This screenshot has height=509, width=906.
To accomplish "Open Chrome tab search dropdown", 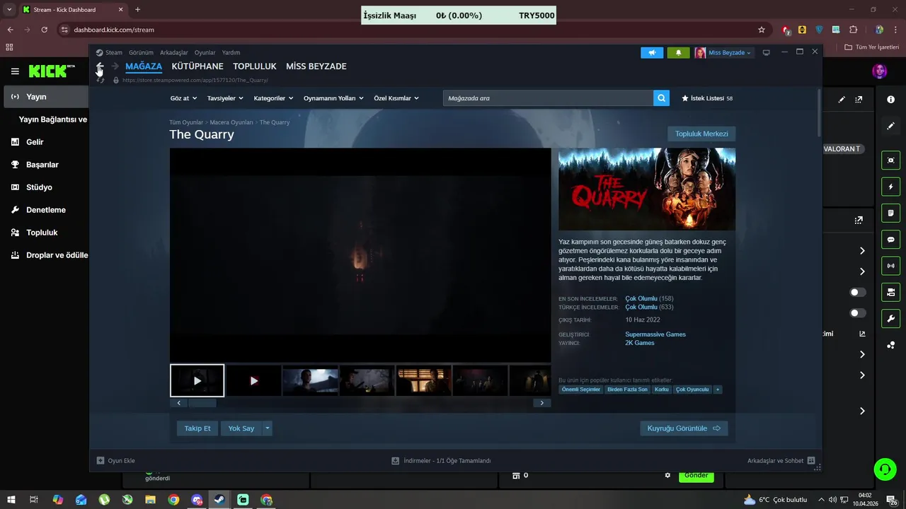I will pyautogui.click(x=9, y=9).
